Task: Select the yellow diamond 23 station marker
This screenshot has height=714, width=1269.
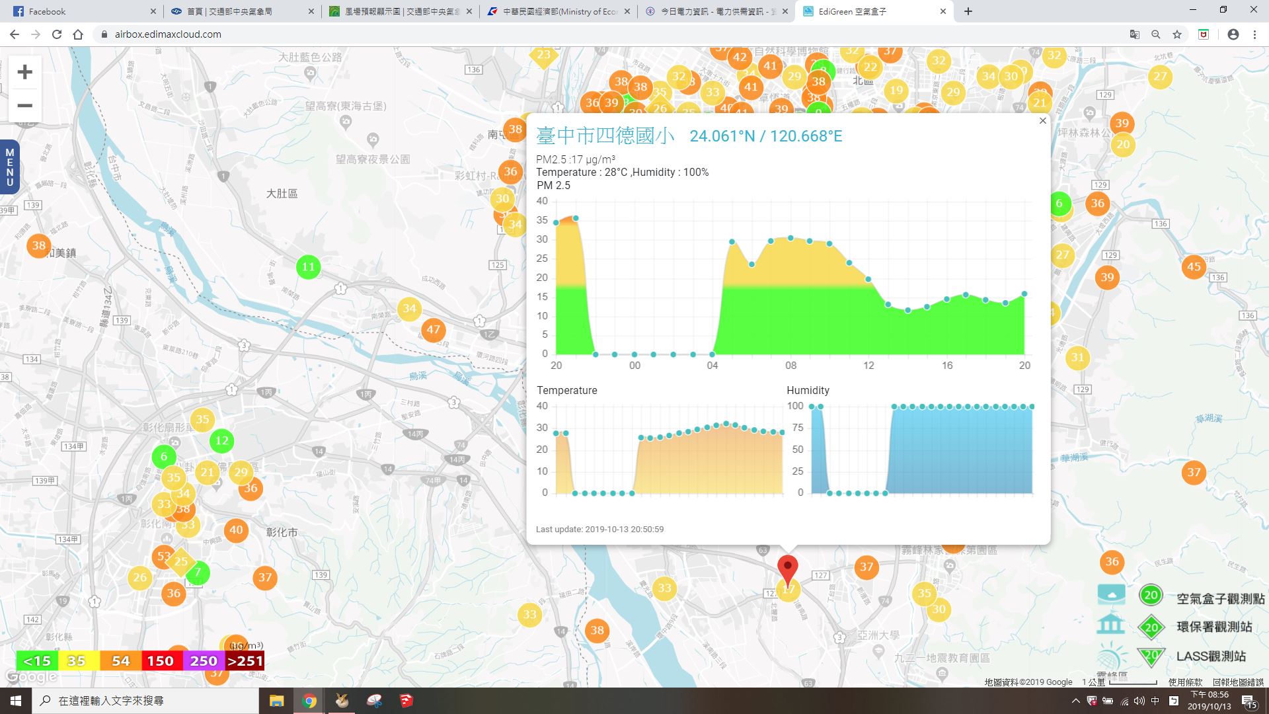Action: tap(543, 55)
